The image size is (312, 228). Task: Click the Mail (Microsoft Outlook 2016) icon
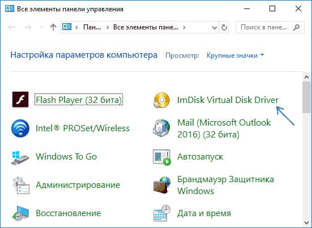[x=161, y=128]
